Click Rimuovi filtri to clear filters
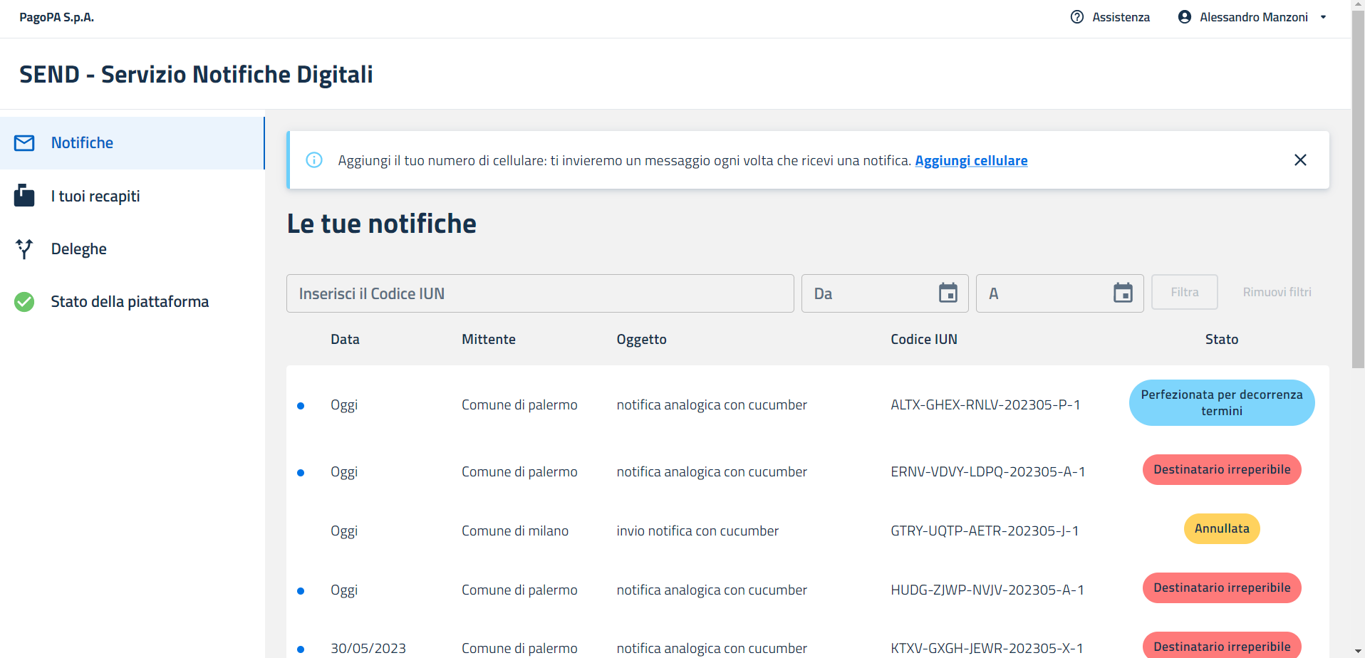 1277,292
